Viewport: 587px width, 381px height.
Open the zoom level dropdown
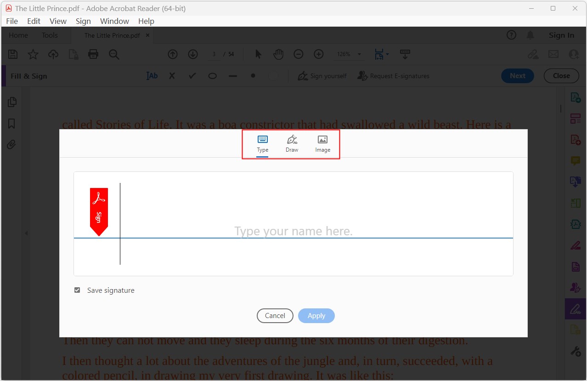(360, 54)
